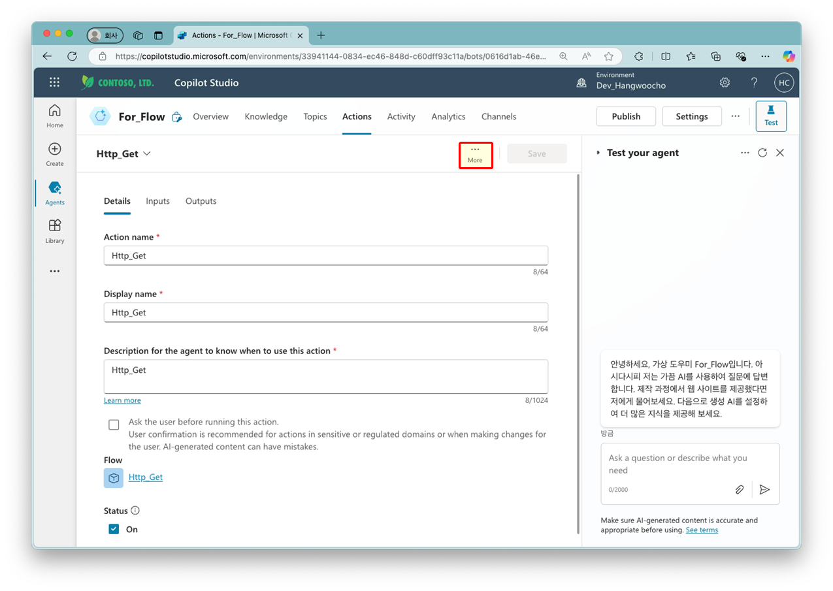The image size is (833, 591).
Task: Open the Learn more link
Action: click(x=122, y=400)
